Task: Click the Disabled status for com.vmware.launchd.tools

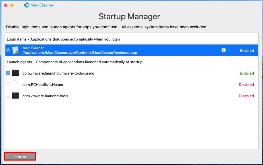Action: 246,96
